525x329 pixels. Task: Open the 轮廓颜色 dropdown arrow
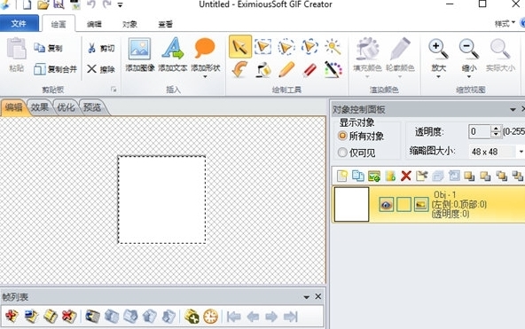pyautogui.click(x=400, y=77)
